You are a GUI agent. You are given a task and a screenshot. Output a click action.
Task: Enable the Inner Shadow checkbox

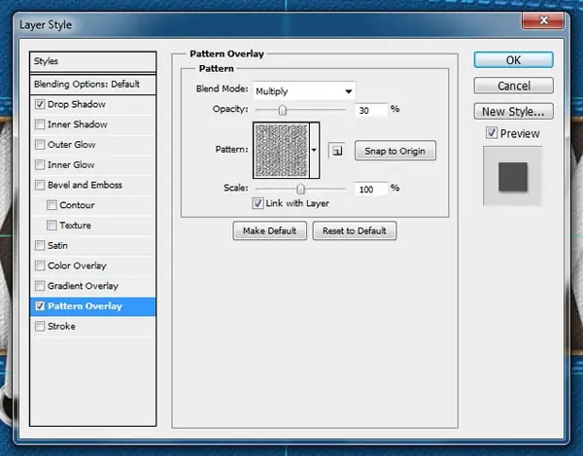coord(40,124)
